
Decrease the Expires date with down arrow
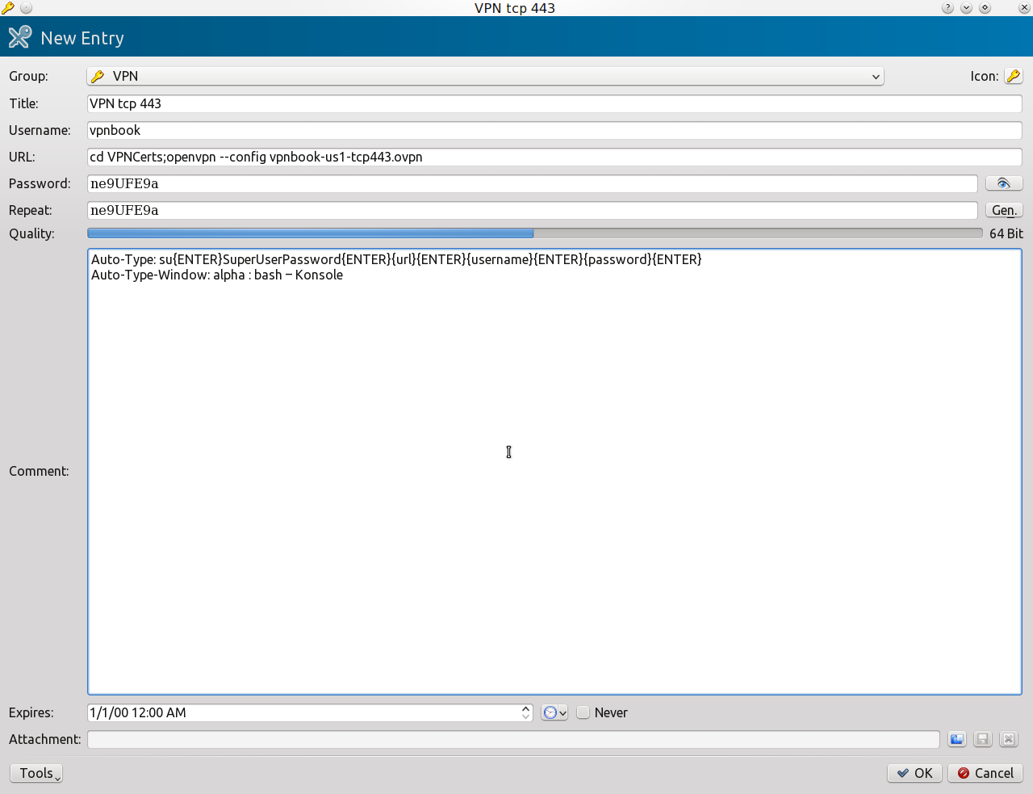[525, 717]
